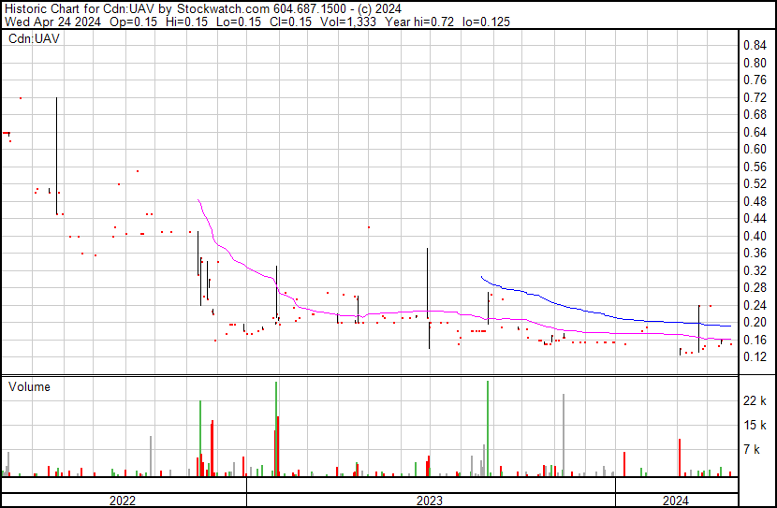Click the 'lo=0.125' year low text
The height and width of the screenshot is (508, 777).
click(486, 22)
